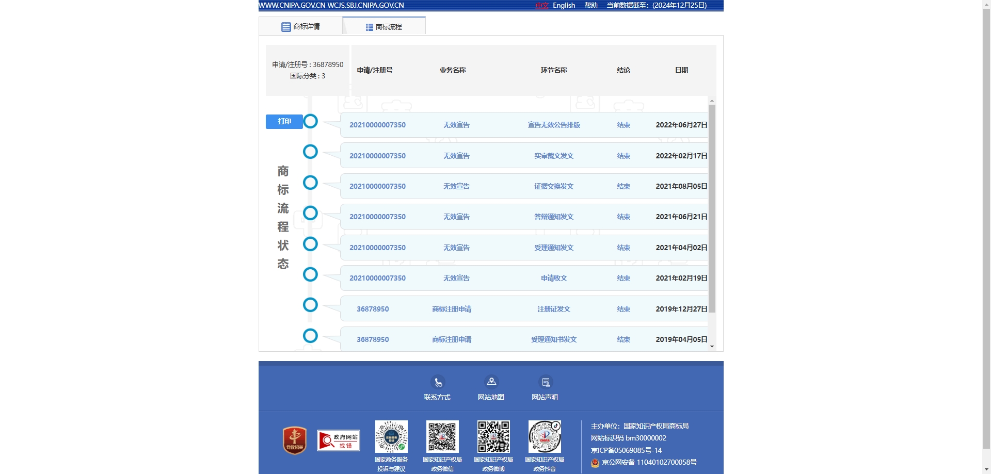Click the 京公网安备 police badge icon
Viewport: 991px width, 474px height.
595,463
